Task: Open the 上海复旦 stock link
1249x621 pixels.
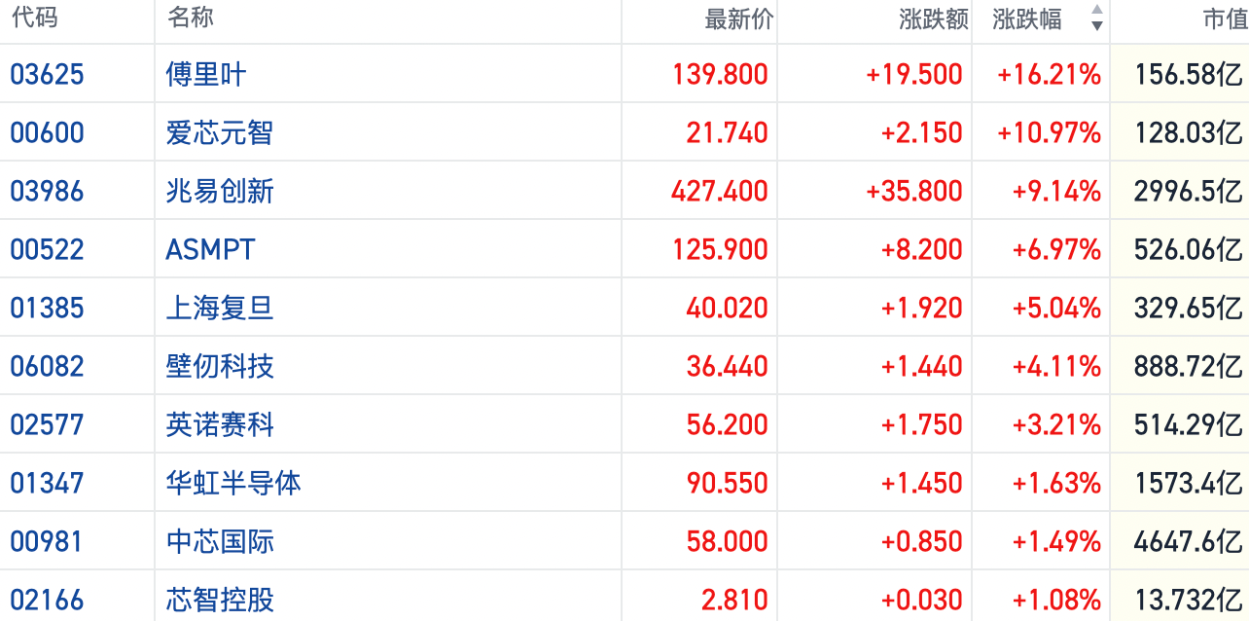Action: click(220, 308)
